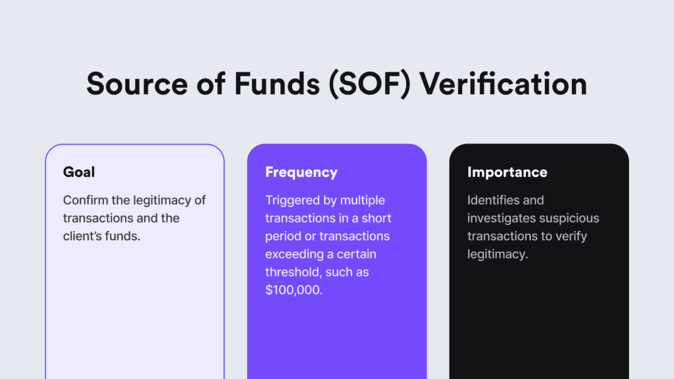
Task: Select the Frequency card heading
Action: pos(301,172)
